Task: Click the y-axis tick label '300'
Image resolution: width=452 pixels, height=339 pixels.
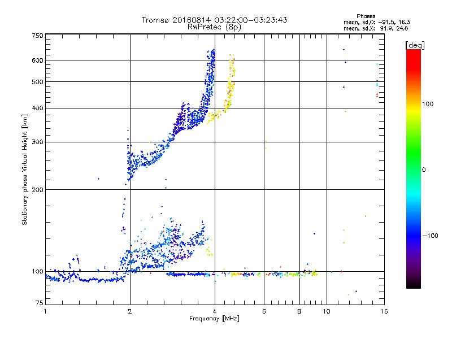Action: 37,142
